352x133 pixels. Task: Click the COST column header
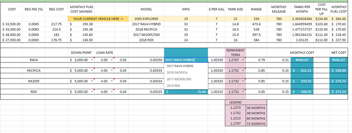click(12, 9)
